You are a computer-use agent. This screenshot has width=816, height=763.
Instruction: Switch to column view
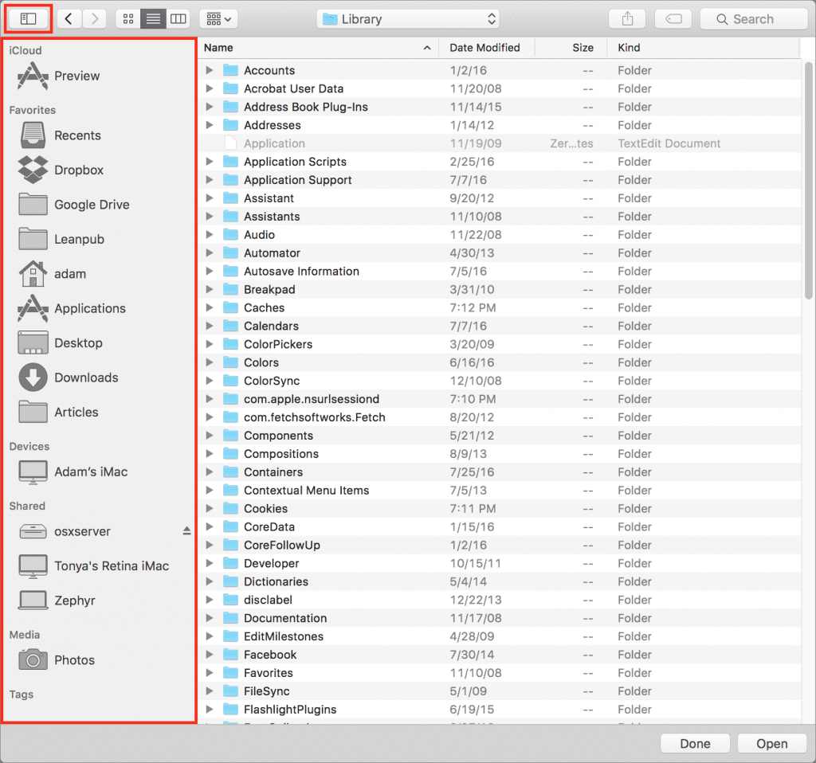pos(178,18)
